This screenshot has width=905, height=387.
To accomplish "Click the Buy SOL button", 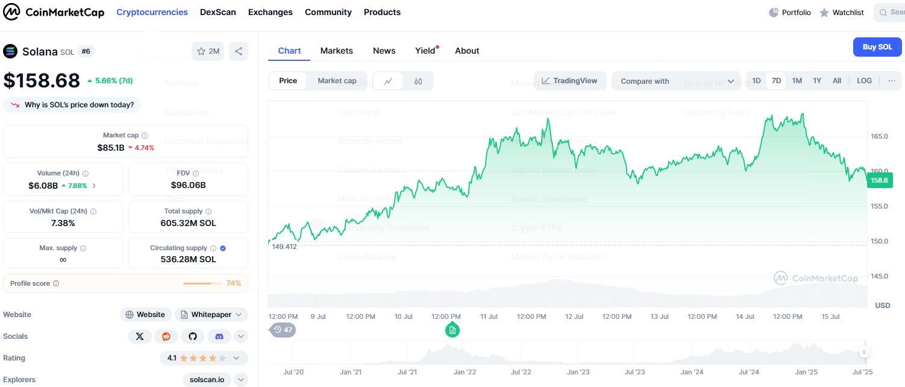I will click(877, 47).
